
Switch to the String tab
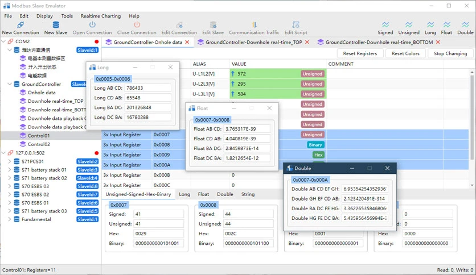(x=248, y=194)
